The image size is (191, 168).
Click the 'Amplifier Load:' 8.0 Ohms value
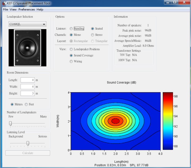point(148,46)
